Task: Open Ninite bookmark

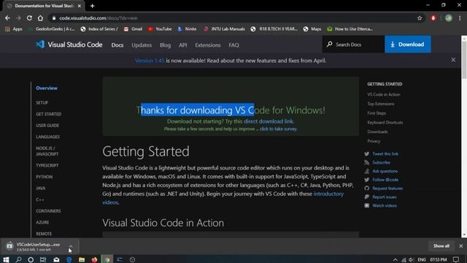Action: coord(187,29)
